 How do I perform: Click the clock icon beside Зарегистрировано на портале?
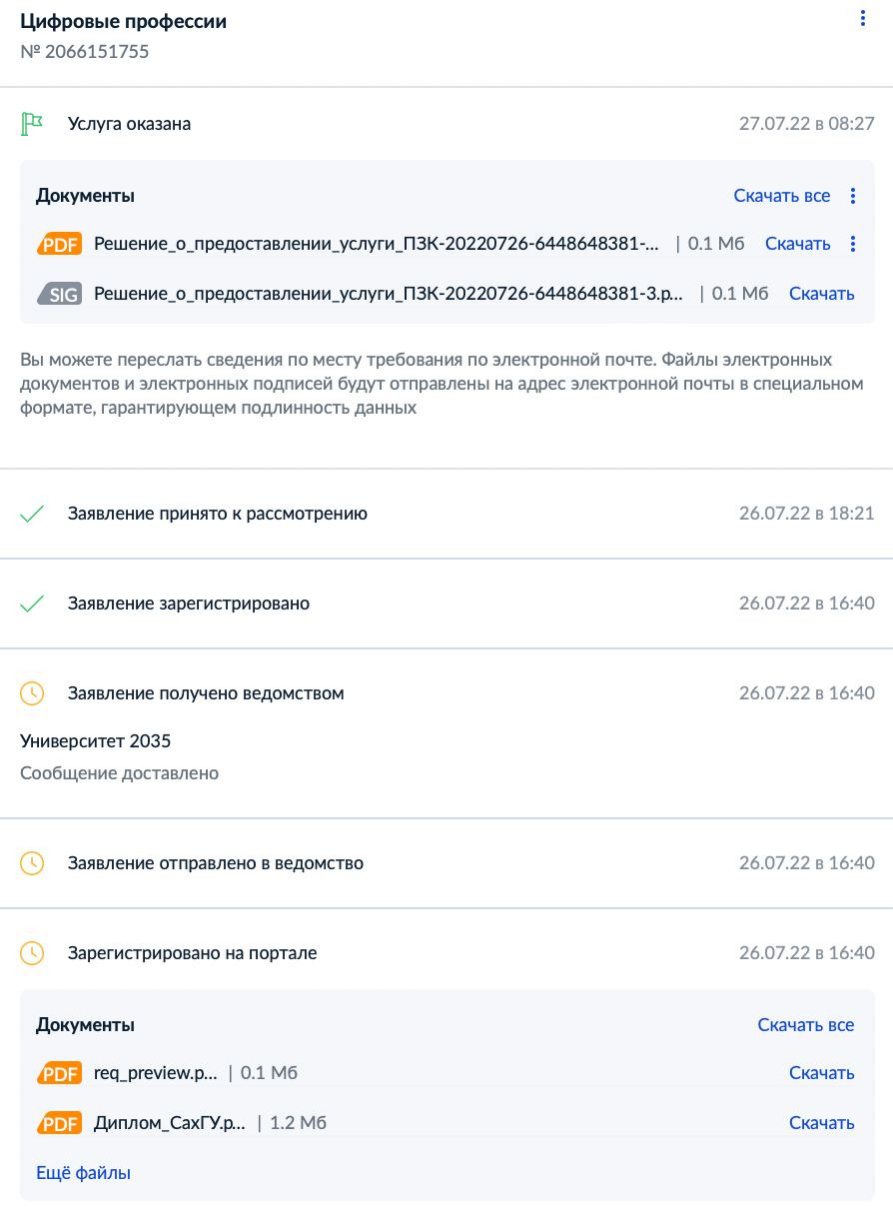[30, 952]
